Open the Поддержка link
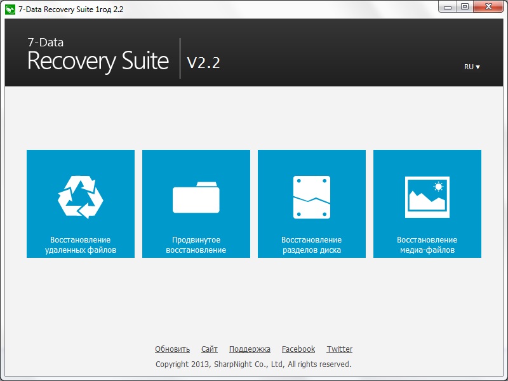This screenshot has width=508, height=381. [250, 349]
